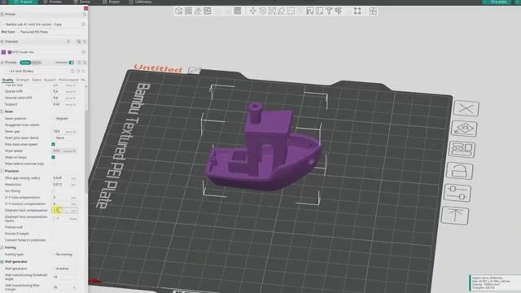Toggle the Advanced settings switch
Viewport: 521px width, 293px height.
(72, 63)
